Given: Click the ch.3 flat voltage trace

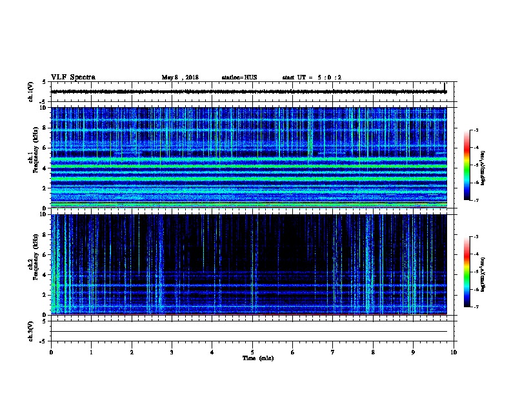Looking at the screenshot, I should [x=249, y=332].
